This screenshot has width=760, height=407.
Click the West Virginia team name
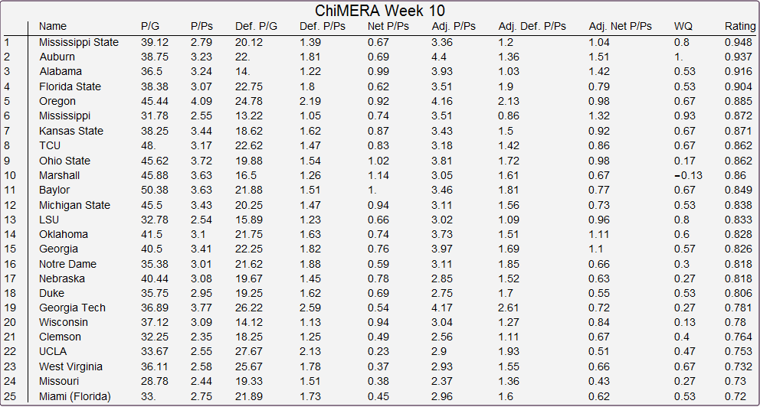70,366
